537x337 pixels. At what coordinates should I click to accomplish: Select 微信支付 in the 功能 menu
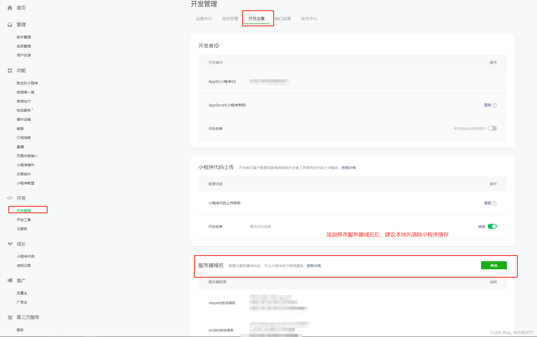(24, 101)
